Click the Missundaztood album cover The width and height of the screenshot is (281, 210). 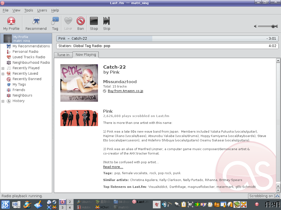pos(79,83)
